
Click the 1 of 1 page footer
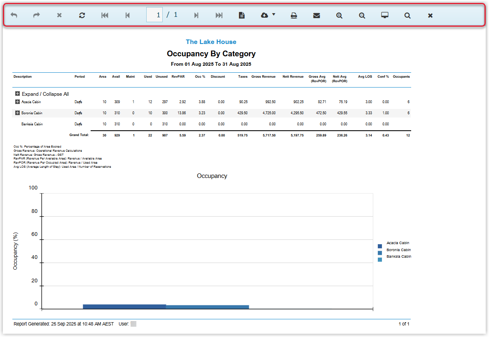[404, 324]
